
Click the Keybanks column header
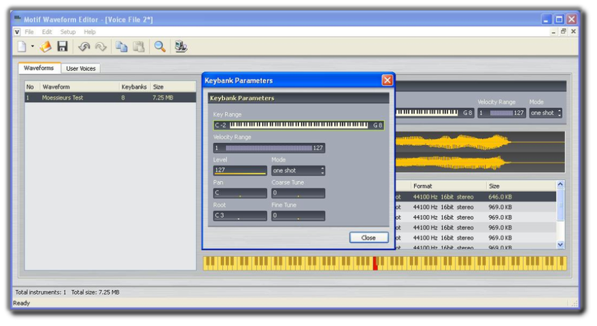click(x=134, y=87)
